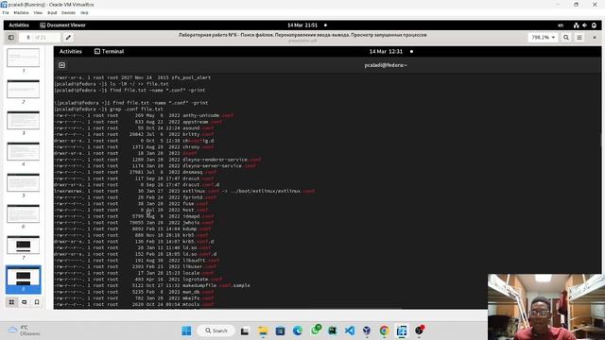Screen dimensions: 605x340
Task: Open the zoom level dropdown
Action: (544, 38)
